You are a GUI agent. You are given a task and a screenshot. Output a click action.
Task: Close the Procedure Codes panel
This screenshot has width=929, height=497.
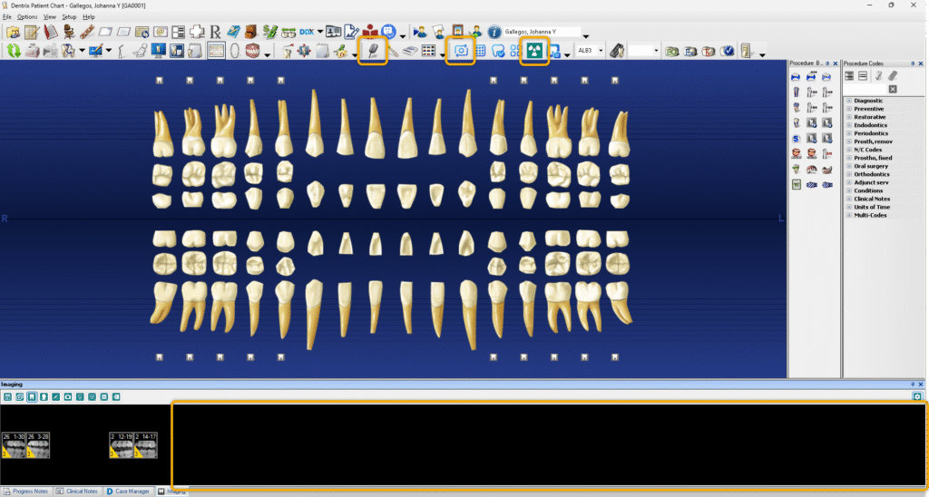coord(923,63)
